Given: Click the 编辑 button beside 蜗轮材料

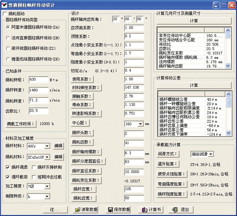Looking at the screenshot, I should [58, 157].
